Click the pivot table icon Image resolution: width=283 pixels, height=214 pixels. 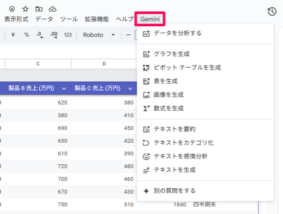tap(146, 68)
